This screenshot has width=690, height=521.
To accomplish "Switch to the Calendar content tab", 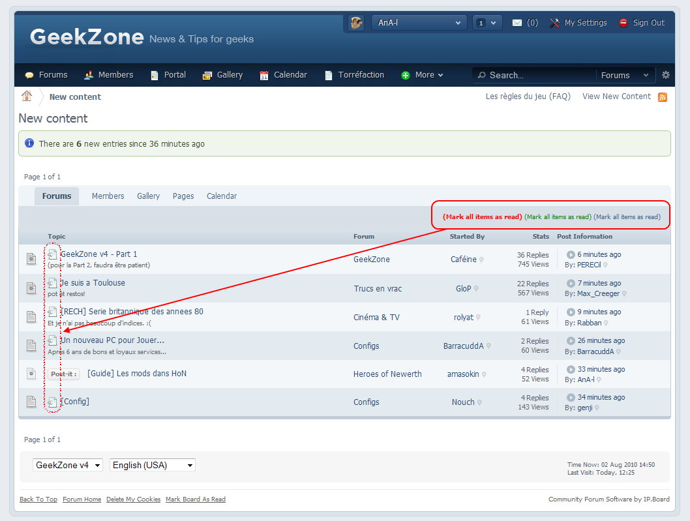I will point(222,196).
